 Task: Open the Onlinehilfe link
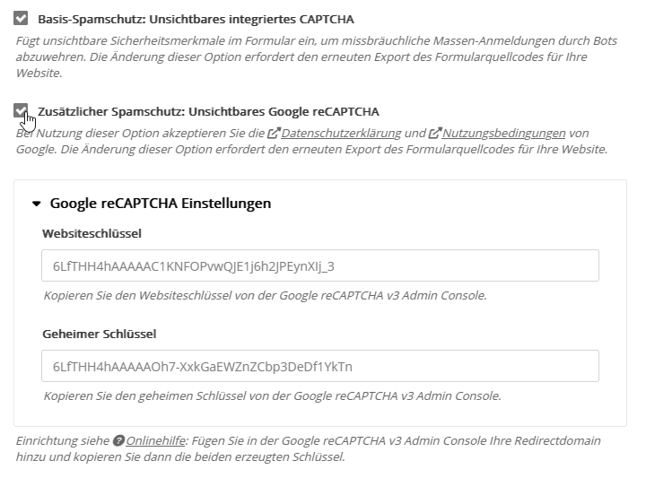[155, 441]
